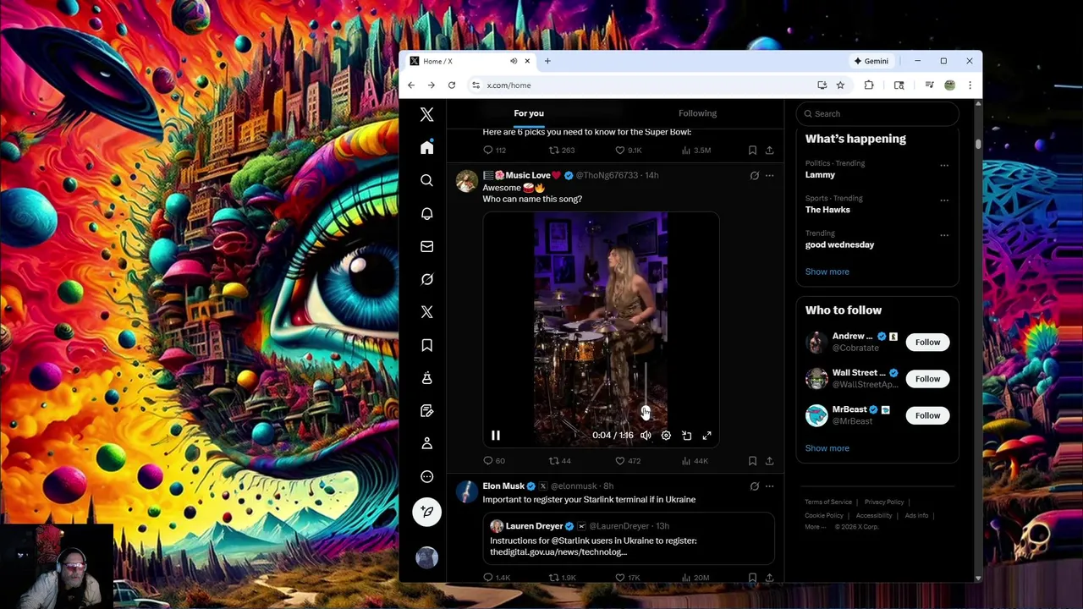Mute the tab via its audio indicator
Screen dimensions: 1083x609
click(513, 61)
